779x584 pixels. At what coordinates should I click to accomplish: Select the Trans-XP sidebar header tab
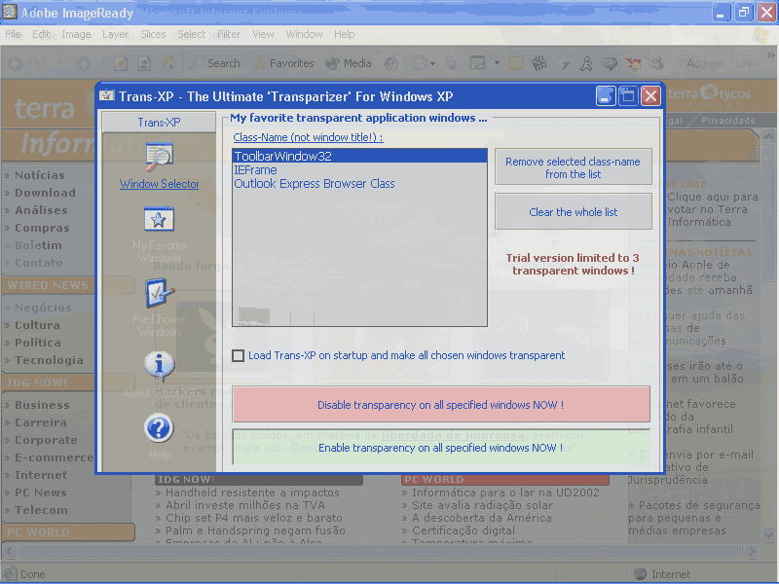point(159,123)
